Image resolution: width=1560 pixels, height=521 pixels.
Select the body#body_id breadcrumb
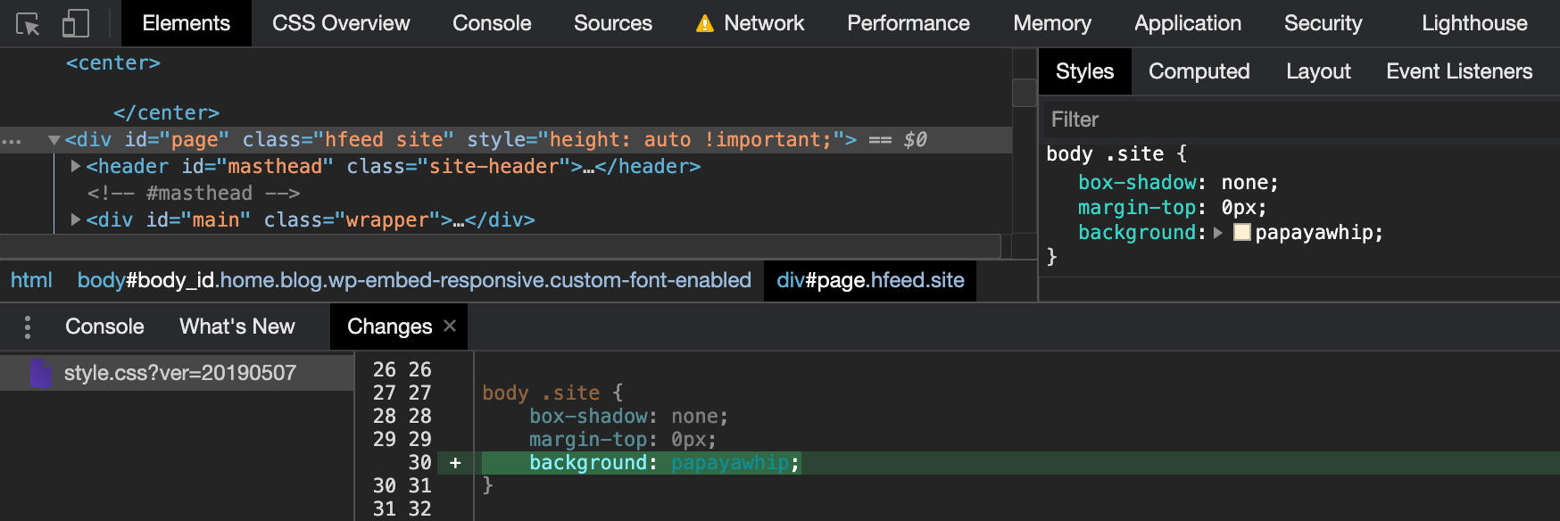414,280
